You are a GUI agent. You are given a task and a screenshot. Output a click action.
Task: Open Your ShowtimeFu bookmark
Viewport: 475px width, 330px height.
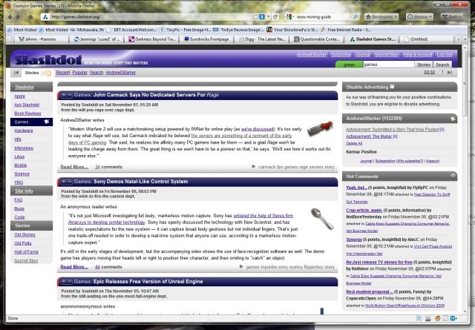pyautogui.click(x=292, y=30)
